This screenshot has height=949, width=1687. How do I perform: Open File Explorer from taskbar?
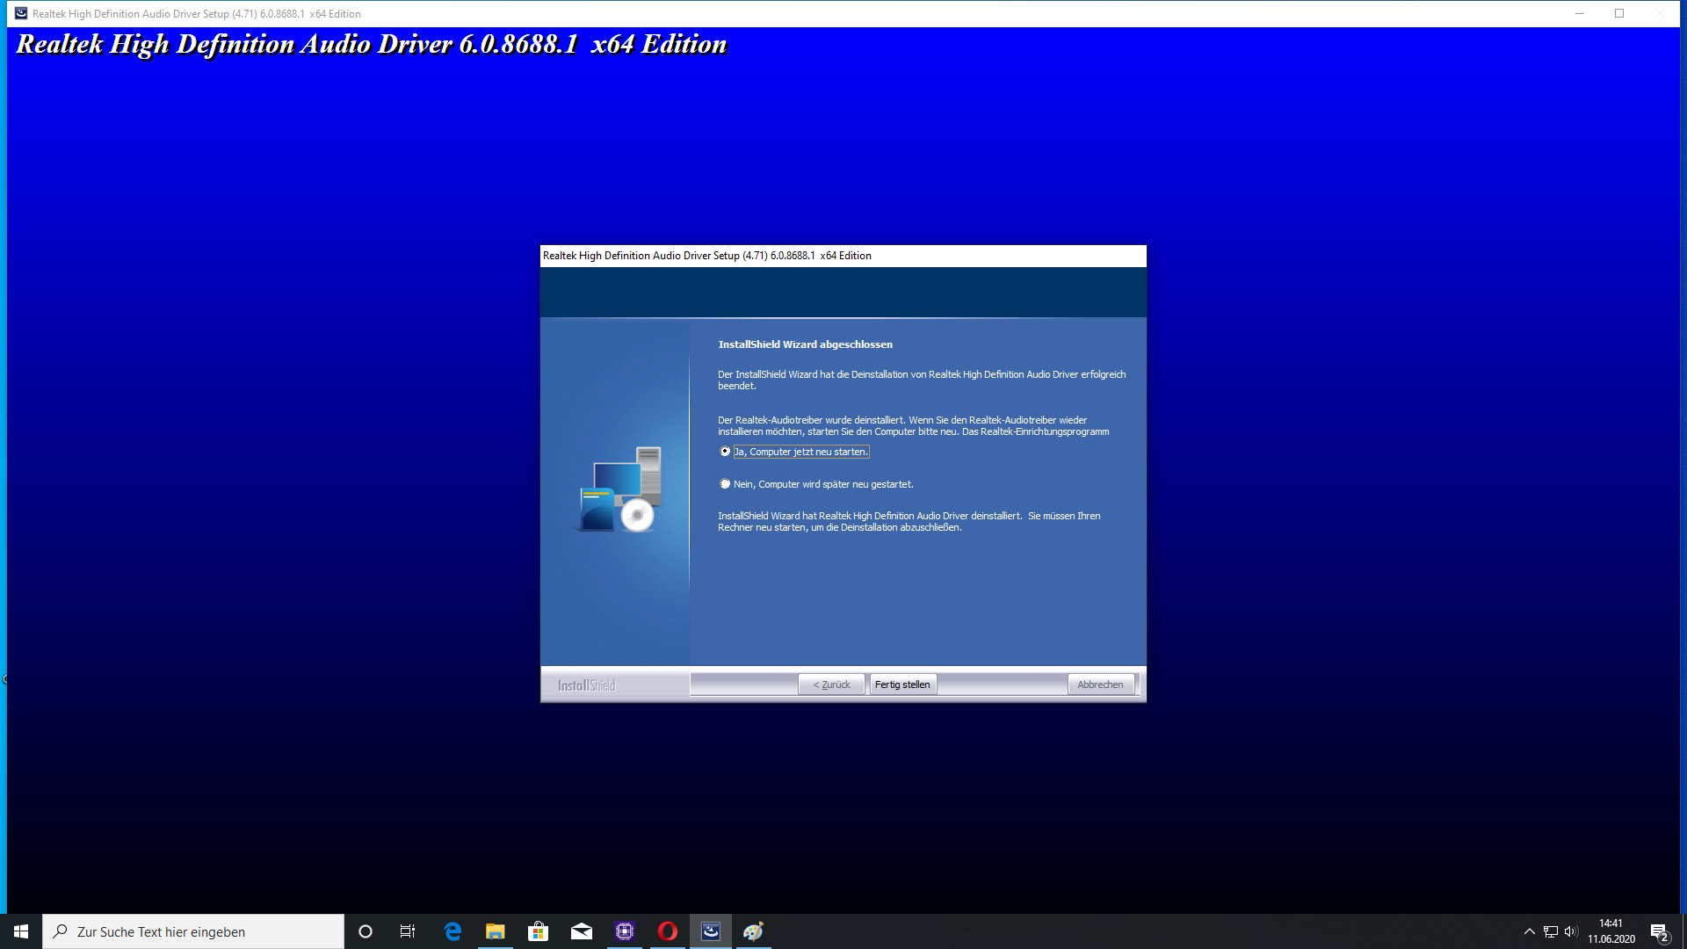(x=496, y=931)
